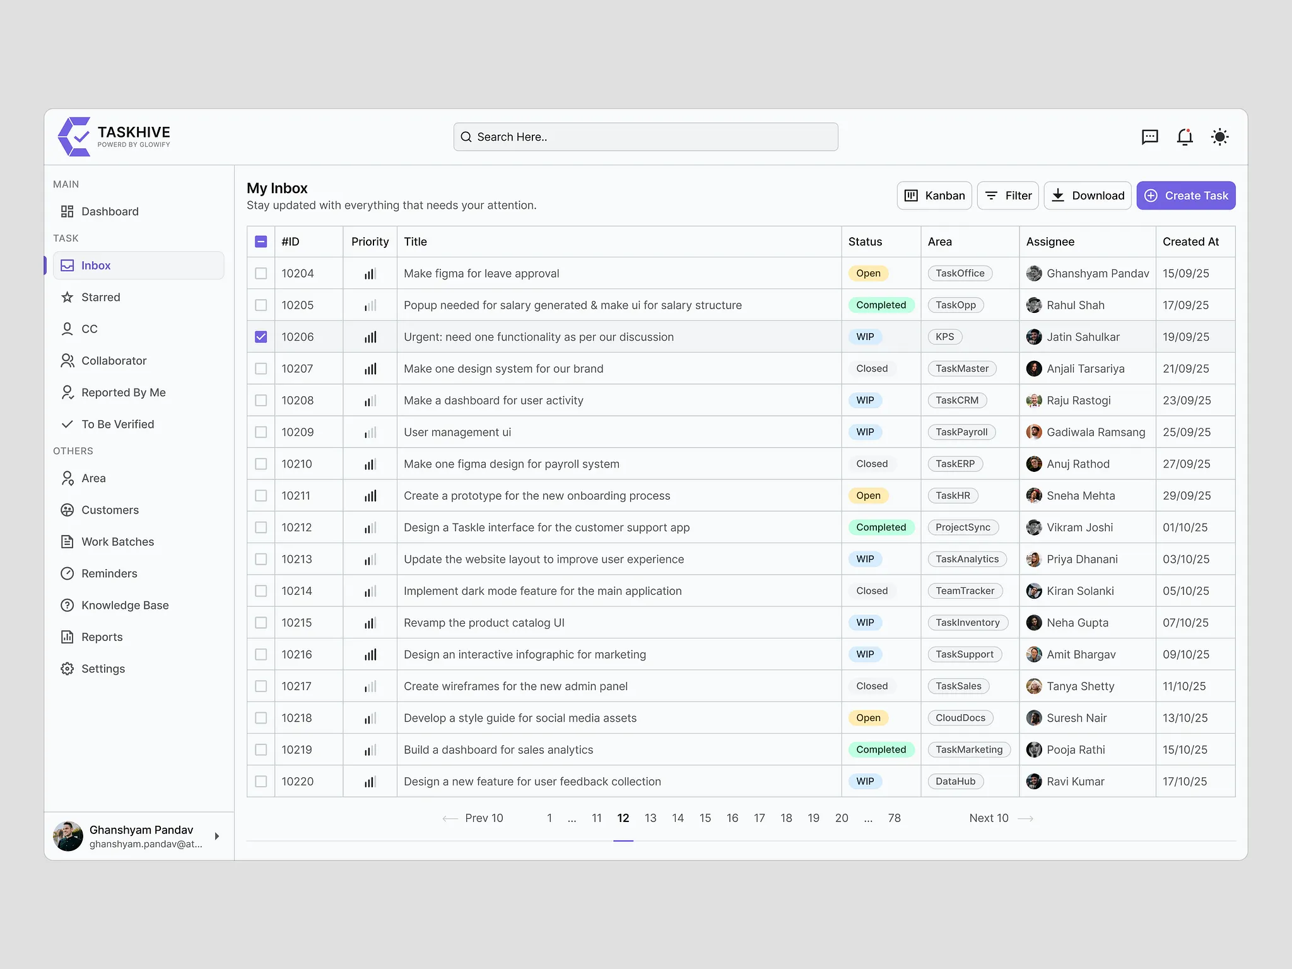Check the checkbox for task 10211
Screen dimensions: 1292x969
tap(261, 496)
